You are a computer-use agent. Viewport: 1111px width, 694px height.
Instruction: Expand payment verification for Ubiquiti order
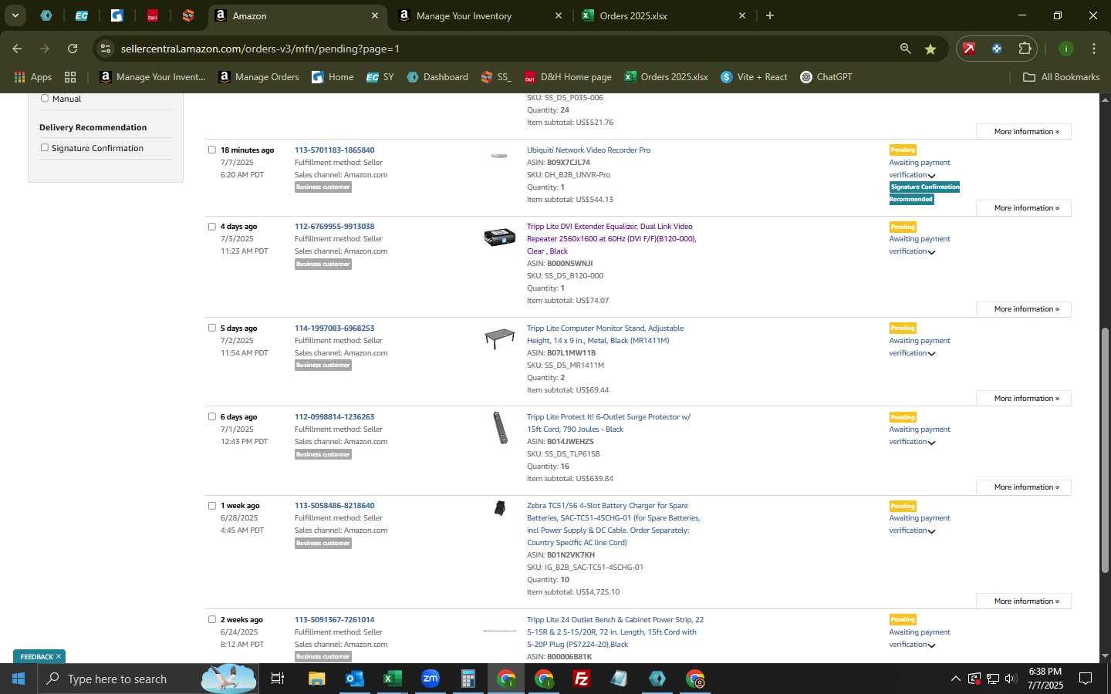[931, 175]
